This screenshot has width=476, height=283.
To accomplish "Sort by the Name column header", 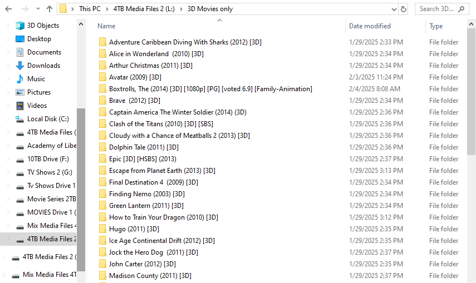I will [106, 26].
